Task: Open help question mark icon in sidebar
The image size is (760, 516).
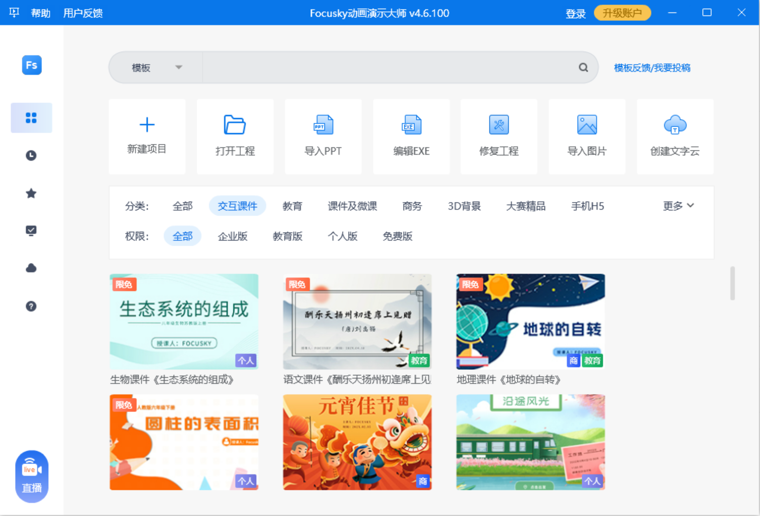Action: tap(31, 306)
